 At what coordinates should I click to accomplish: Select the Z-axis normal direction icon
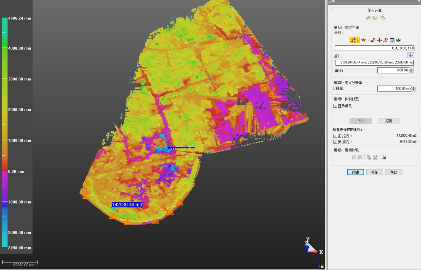pyautogui.click(x=353, y=40)
